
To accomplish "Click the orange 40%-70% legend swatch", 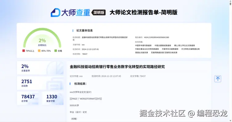I will [x=39, y=51].
